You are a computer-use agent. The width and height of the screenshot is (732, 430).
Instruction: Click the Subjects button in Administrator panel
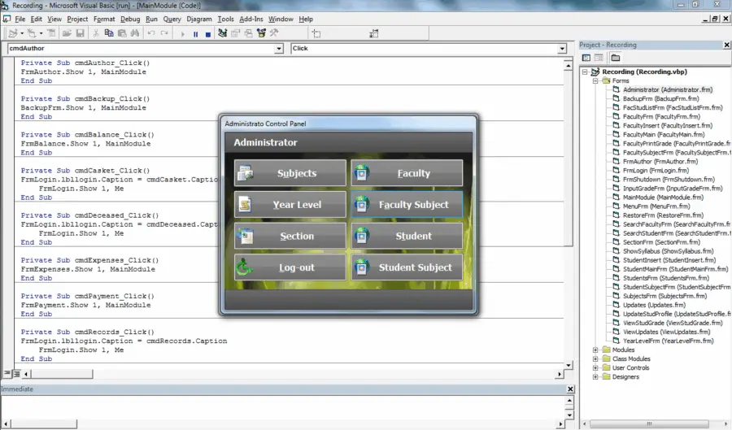tap(290, 173)
